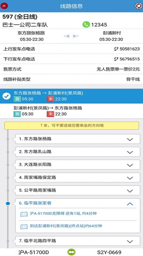The image size is (143, 256).
Task: Select the 东方路张杨路 → 彭浦新村 direction checkmark
Action: [6, 96]
